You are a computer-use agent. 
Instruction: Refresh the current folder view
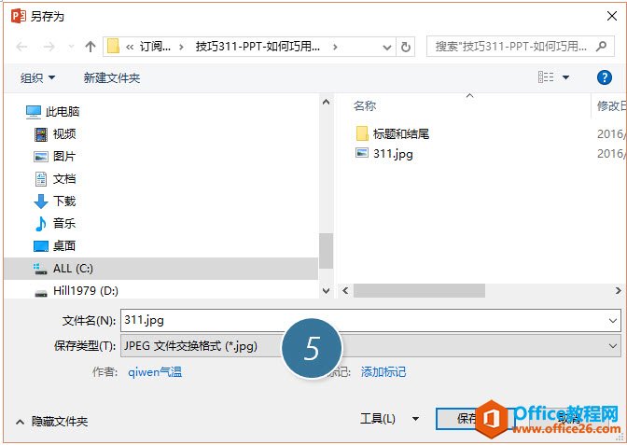(406, 48)
